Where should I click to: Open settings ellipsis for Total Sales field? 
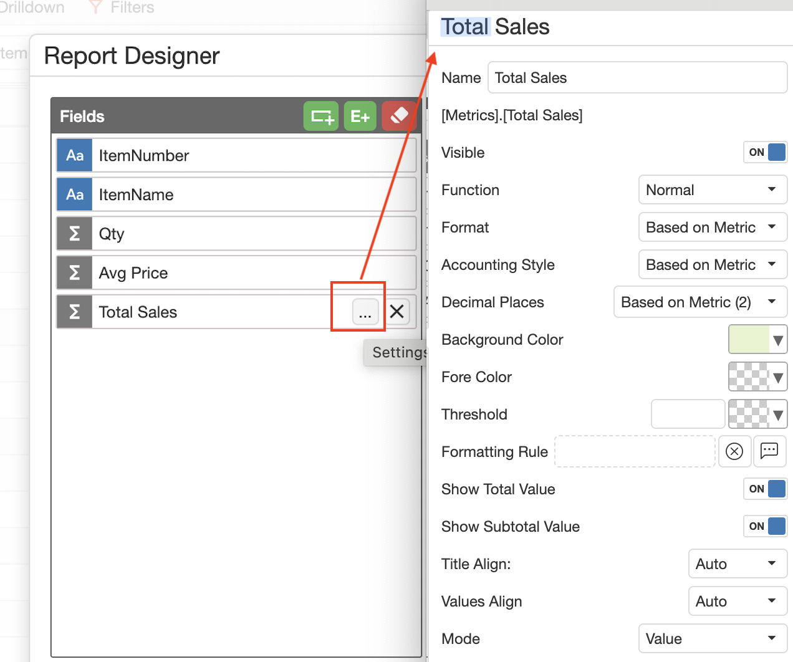[365, 312]
